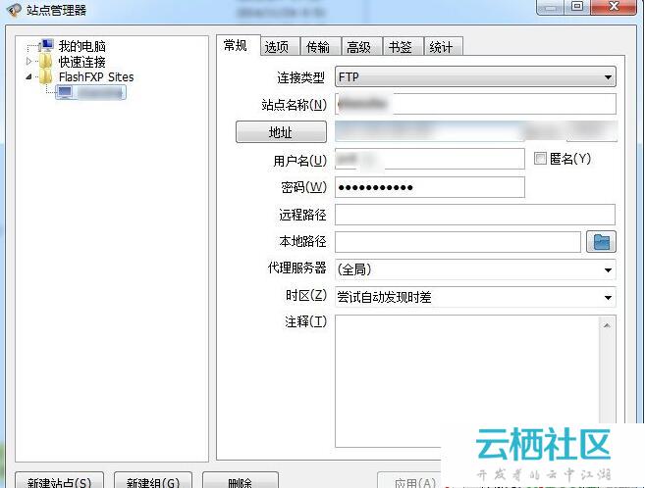Click the 地址 button
The height and width of the screenshot is (488, 645).
[281, 131]
